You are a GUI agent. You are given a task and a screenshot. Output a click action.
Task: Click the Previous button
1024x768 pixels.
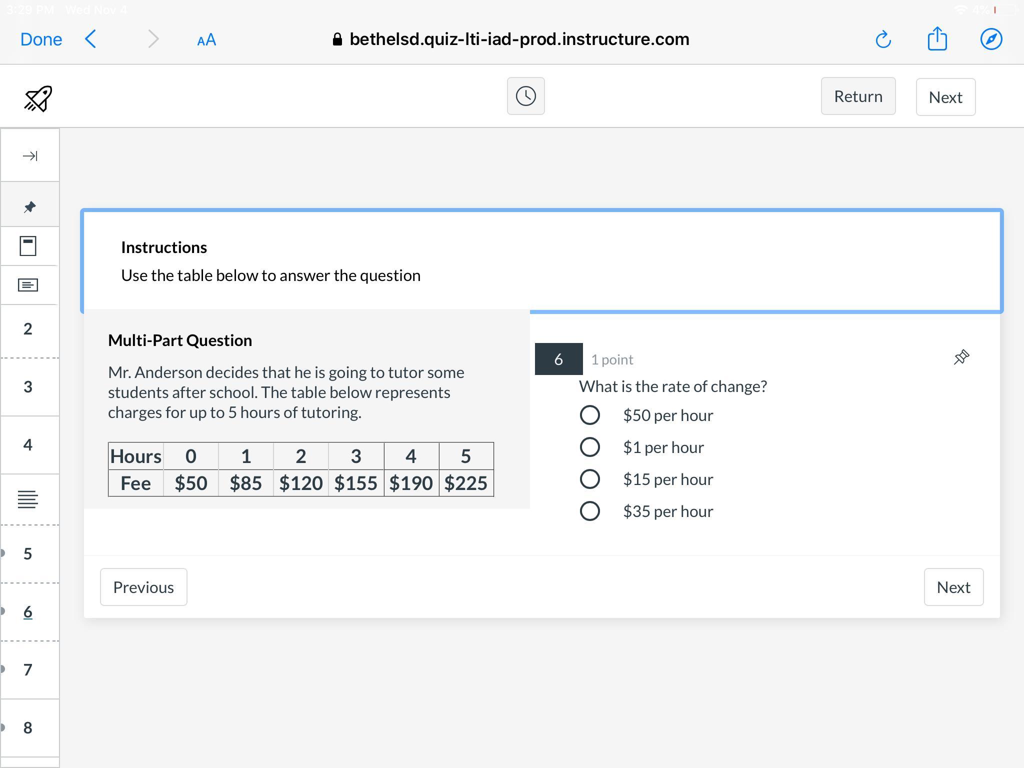pos(143,587)
